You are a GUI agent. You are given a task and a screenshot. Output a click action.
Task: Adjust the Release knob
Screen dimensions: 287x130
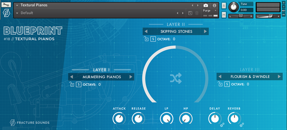click(138, 119)
